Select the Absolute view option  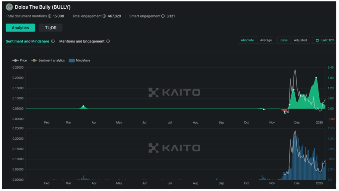pos(247,40)
